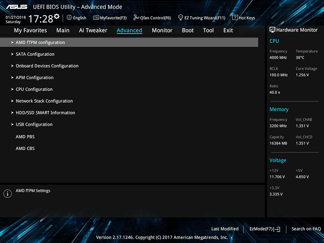This screenshot has height=243, width=324.
Task: Click the Voltage section heading
Action: (278, 160)
